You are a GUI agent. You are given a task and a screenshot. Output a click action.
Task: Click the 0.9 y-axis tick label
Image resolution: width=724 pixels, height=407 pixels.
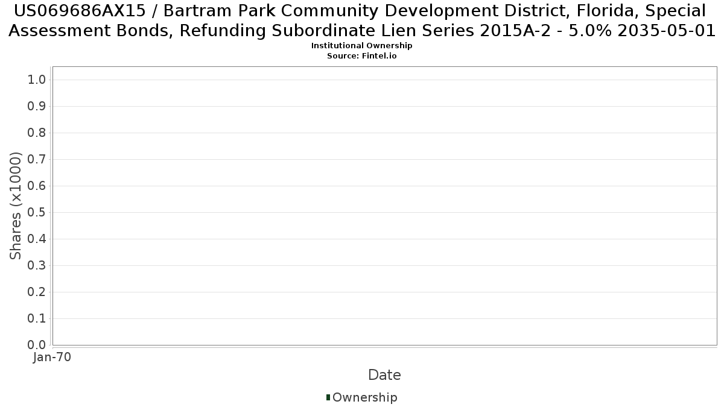pos(37,107)
